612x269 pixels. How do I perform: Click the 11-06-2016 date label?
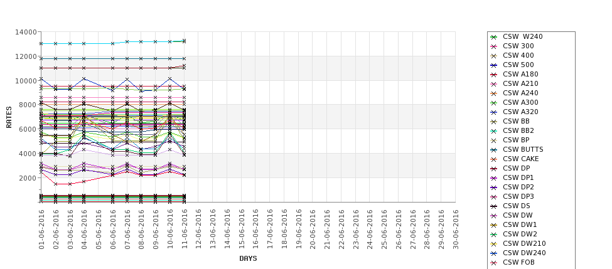click(185, 229)
